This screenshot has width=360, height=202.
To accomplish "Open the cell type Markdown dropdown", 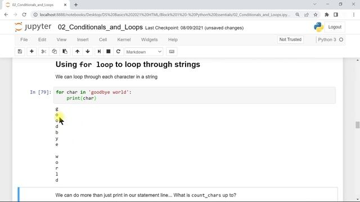I will point(144,52).
